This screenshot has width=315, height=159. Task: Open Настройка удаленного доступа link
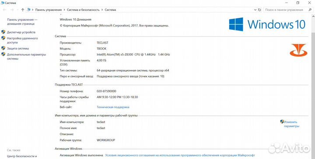(22, 40)
